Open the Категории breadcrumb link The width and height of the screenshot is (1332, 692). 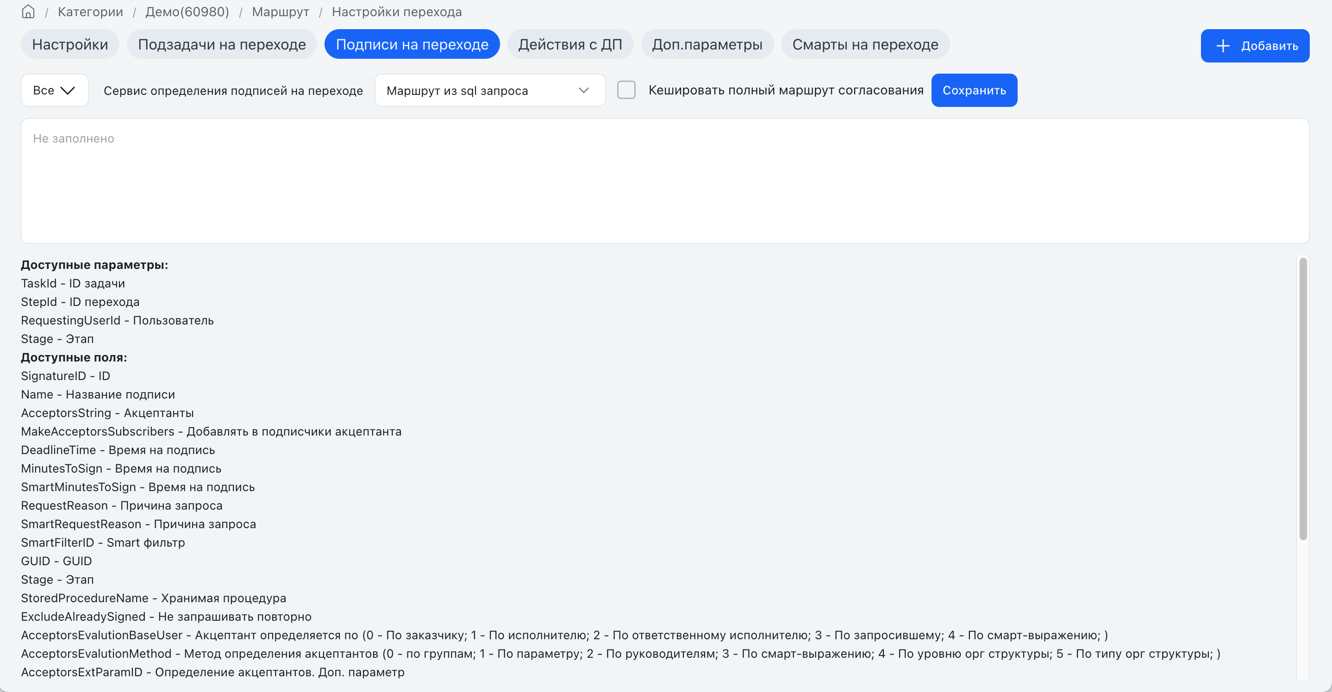pyautogui.click(x=90, y=12)
